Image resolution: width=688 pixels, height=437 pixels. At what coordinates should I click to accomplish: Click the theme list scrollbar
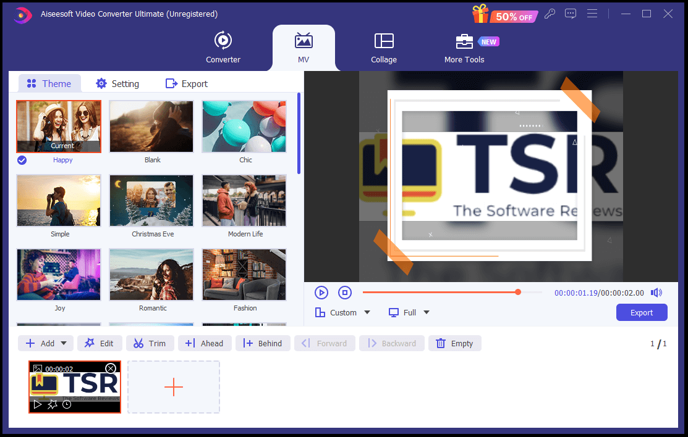click(x=299, y=133)
